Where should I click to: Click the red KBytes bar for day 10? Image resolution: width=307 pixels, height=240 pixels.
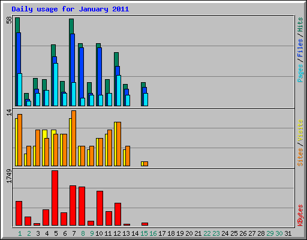tap(100, 208)
